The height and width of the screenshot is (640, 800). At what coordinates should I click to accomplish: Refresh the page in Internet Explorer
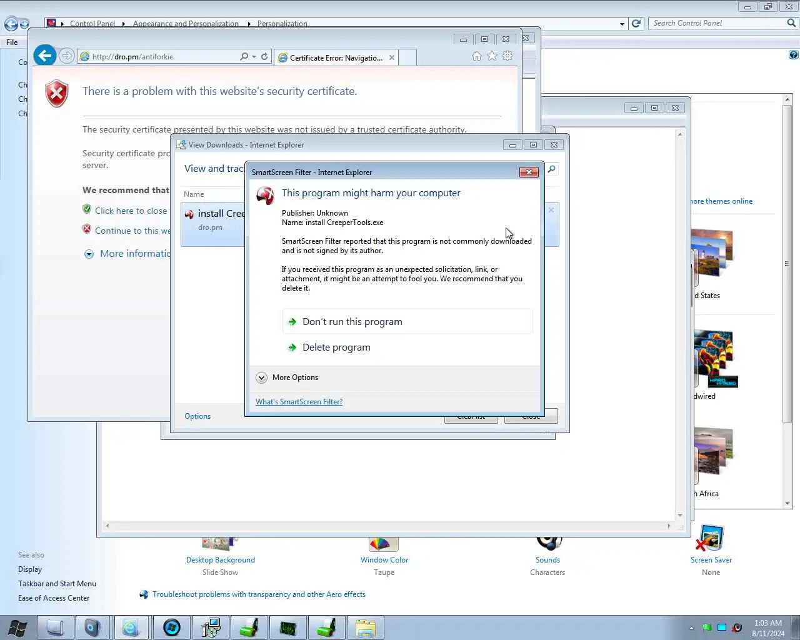[x=264, y=56]
